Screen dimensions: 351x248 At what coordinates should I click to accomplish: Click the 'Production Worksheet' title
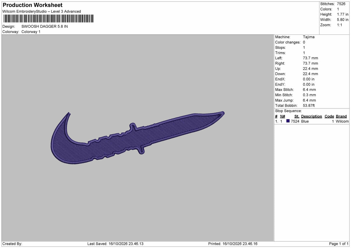32,5
